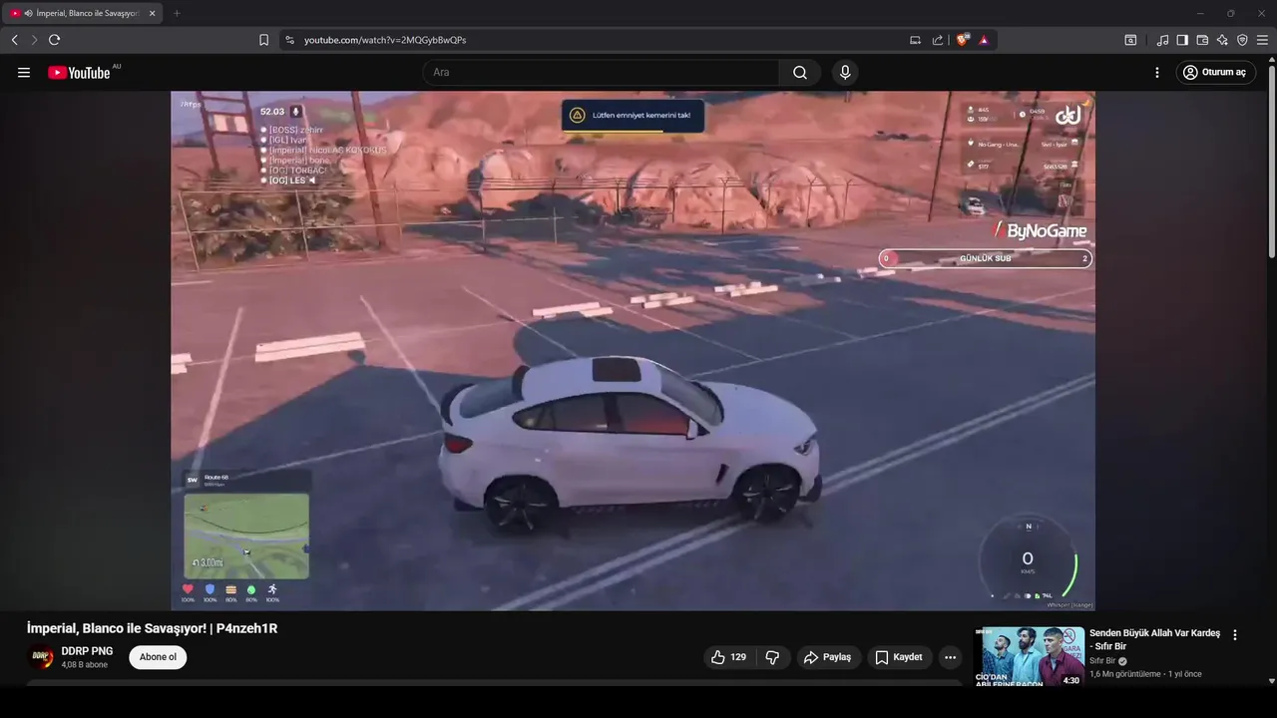Open media playlist music-note icon
1277x718 pixels.
click(x=1162, y=40)
